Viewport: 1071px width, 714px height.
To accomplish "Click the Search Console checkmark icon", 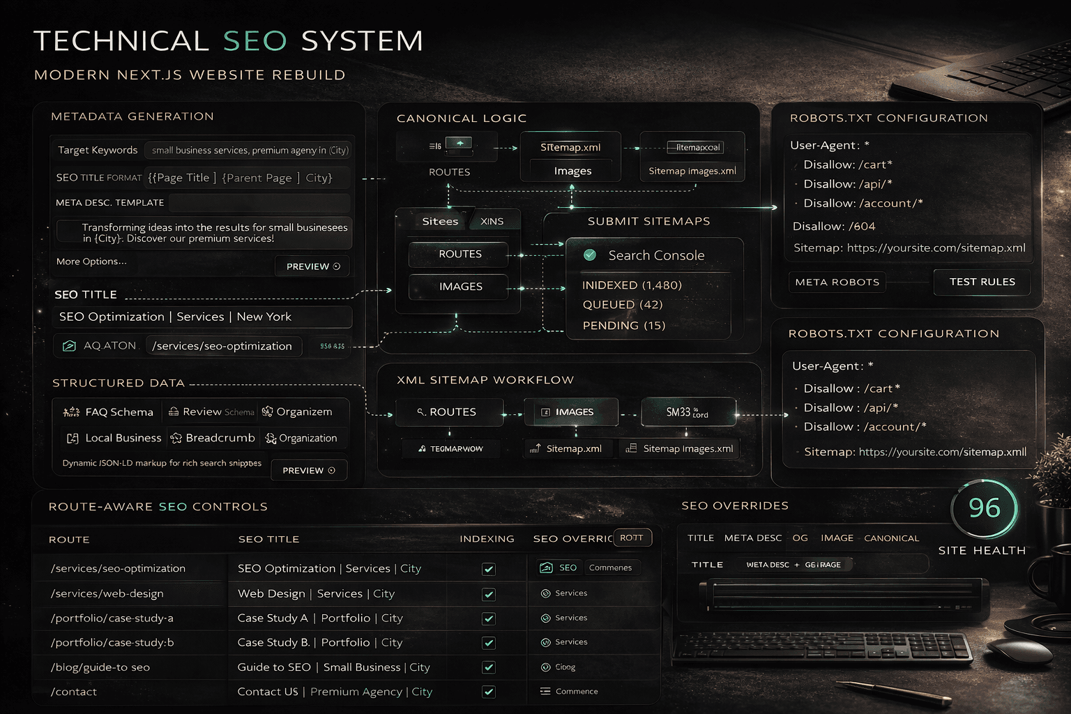I will coord(590,255).
